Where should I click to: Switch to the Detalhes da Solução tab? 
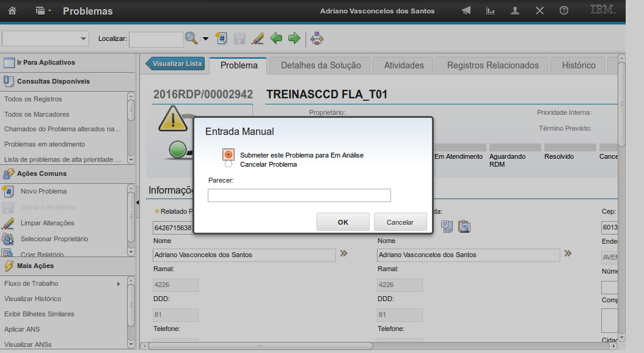(x=321, y=65)
